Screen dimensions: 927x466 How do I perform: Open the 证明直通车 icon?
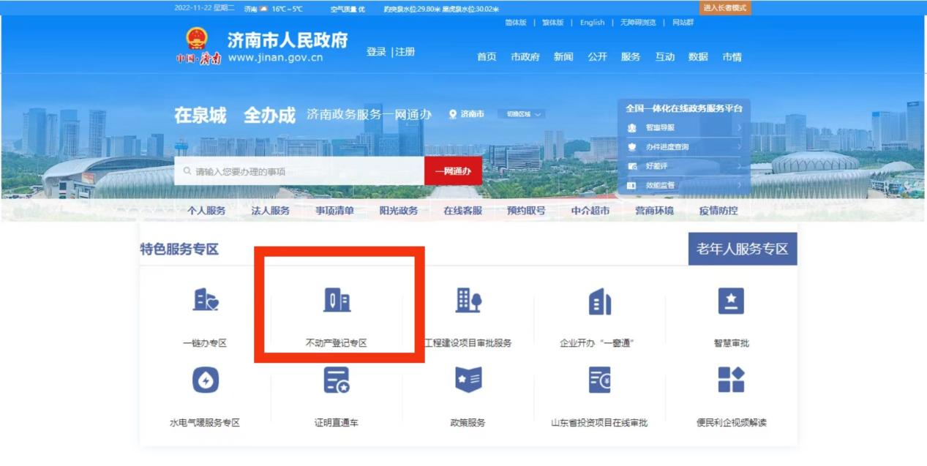click(337, 380)
